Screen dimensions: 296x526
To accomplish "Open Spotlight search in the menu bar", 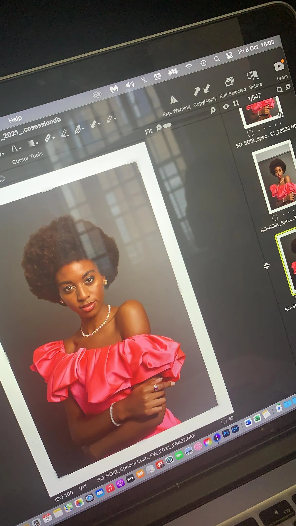I will 217,59.
